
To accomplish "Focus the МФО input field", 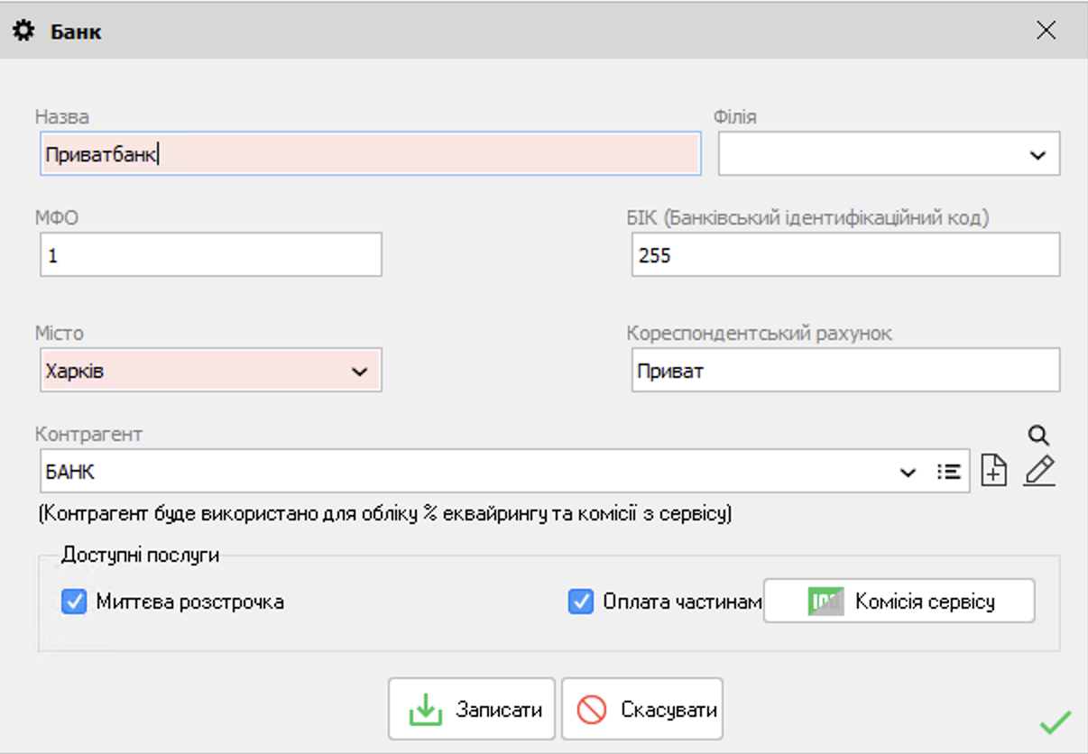I will (x=211, y=255).
